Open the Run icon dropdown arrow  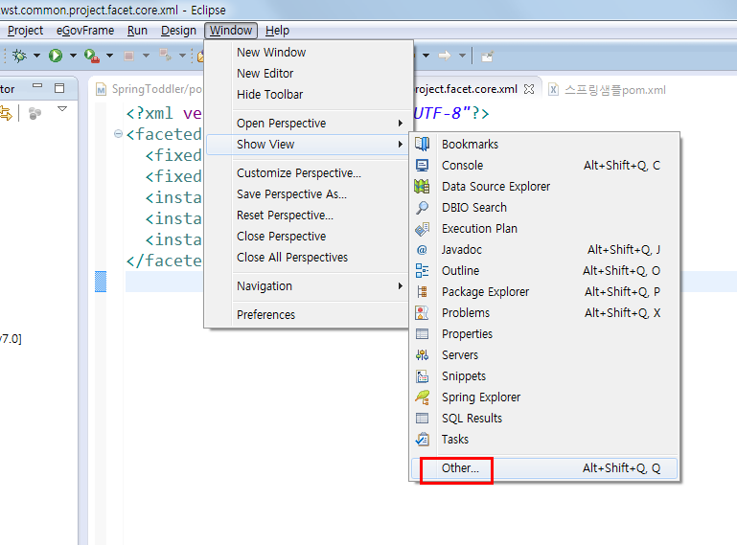point(73,56)
